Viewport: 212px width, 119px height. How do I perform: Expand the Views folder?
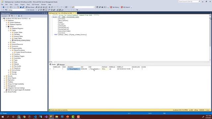9,42
